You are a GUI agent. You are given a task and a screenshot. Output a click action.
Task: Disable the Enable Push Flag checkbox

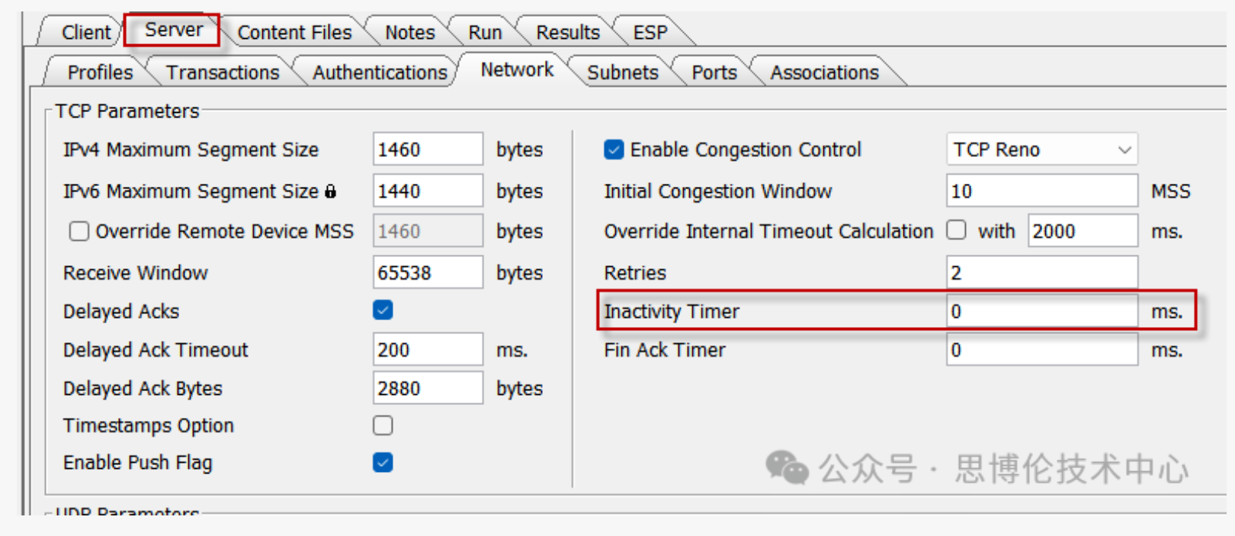pos(383,463)
